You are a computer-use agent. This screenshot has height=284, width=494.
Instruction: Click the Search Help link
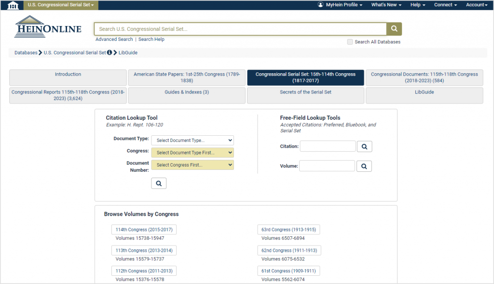(x=151, y=39)
